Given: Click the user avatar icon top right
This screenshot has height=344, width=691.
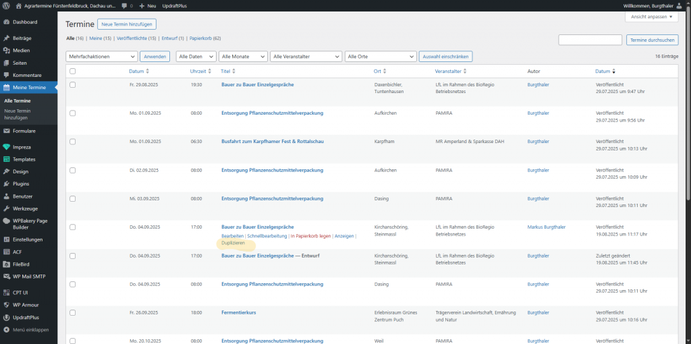Looking at the screenshot, I should (x=682, y=5).
